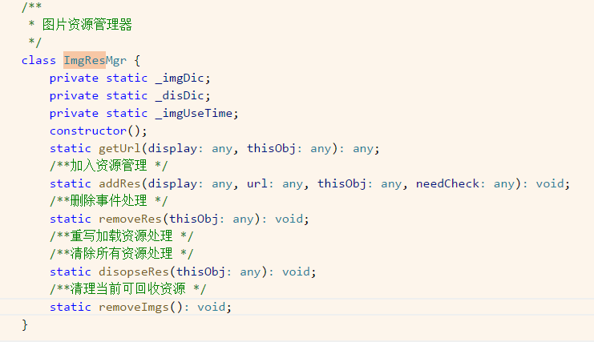
Task: Click the disopseRes method name
Action: coord(133,272)
